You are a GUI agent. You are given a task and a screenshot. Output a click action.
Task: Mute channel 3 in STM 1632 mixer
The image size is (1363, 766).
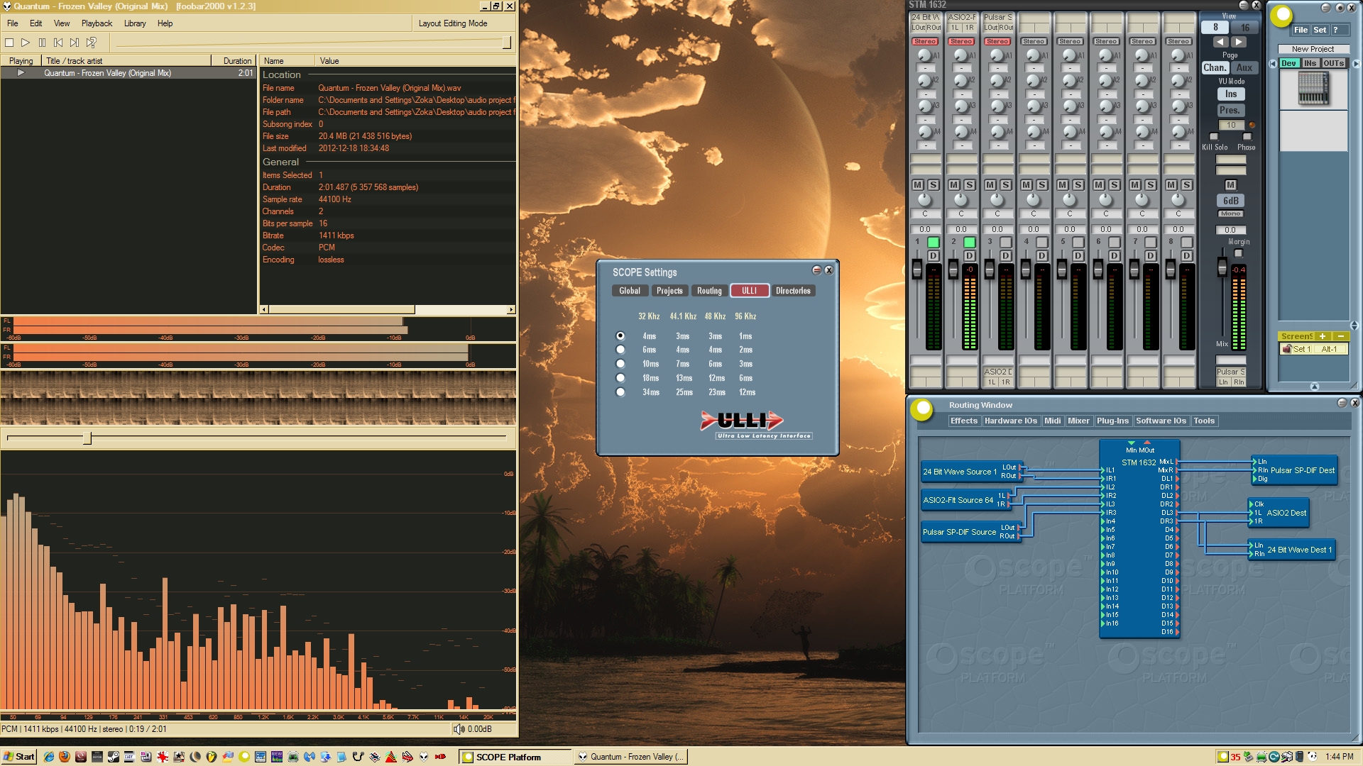[990, 184]
